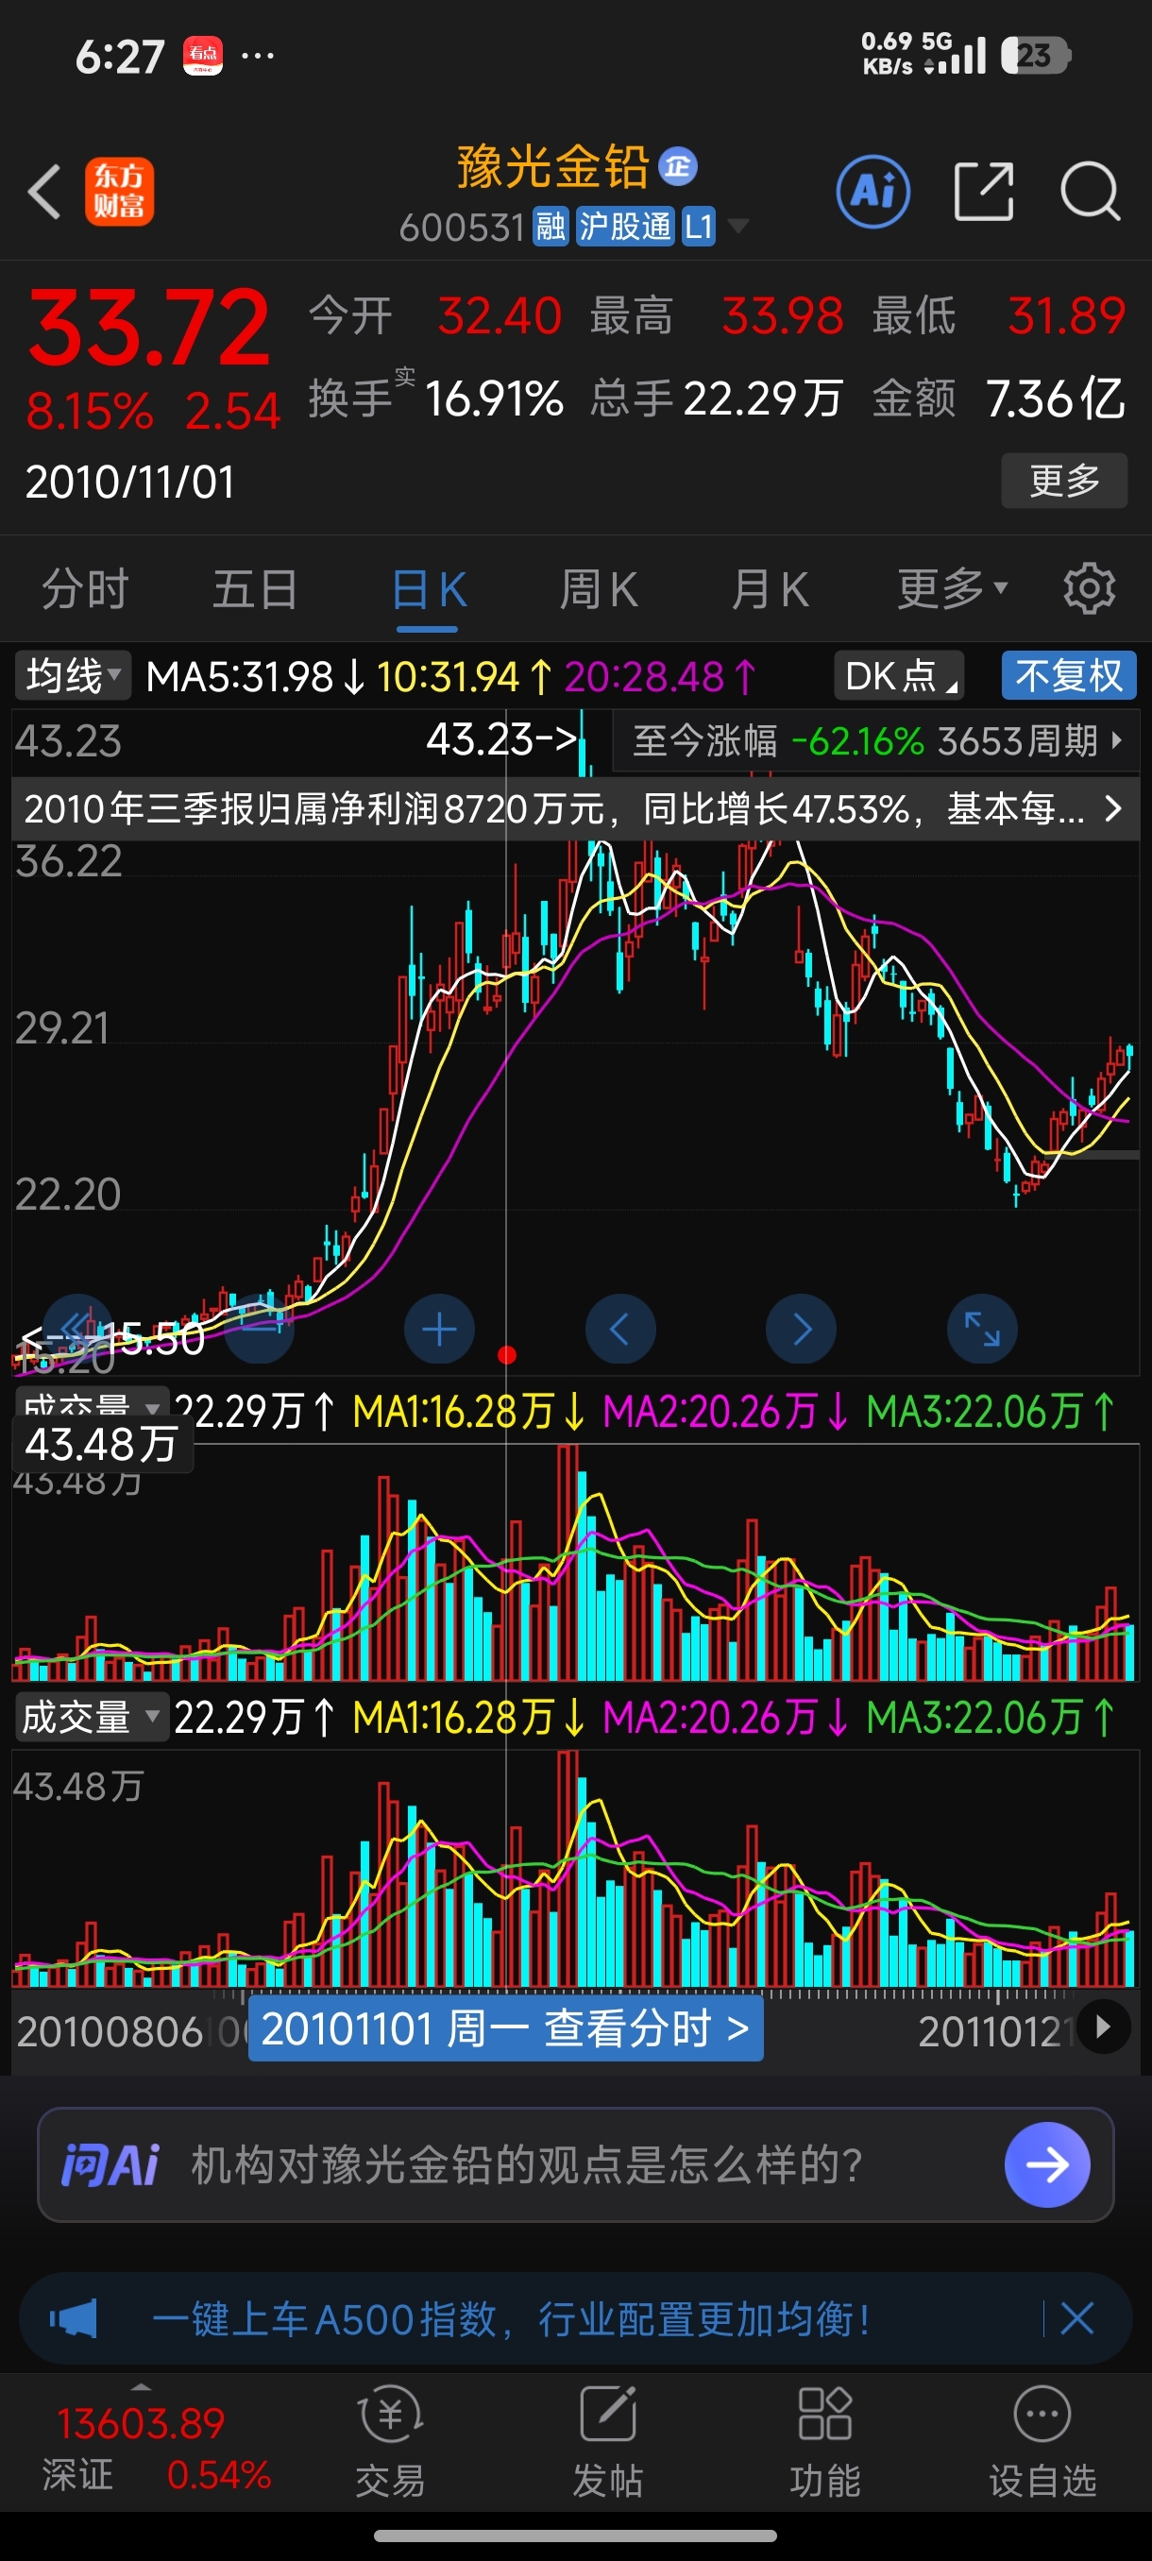Tap 设自选 to add to watchlist

pos(1042,2445)
